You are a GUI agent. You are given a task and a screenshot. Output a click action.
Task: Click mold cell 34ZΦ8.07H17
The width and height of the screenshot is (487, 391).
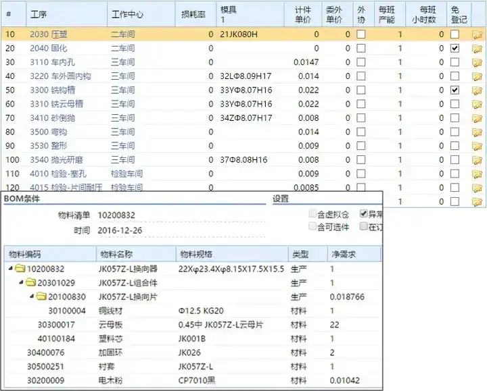tap(246, 118)
